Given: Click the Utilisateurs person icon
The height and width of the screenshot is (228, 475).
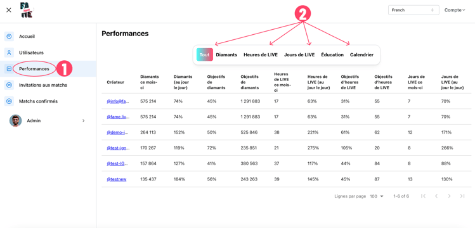Looking at the screenshot, I should pyautogui.click(x=9, y=53).
